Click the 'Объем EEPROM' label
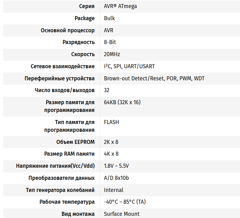 pos(75,142)
